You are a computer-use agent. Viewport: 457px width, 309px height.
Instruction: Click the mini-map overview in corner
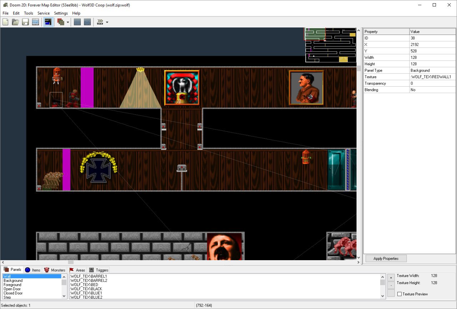coord(330,45)
